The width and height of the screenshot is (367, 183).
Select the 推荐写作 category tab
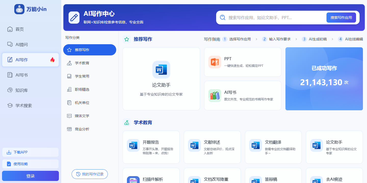point(90,50)
